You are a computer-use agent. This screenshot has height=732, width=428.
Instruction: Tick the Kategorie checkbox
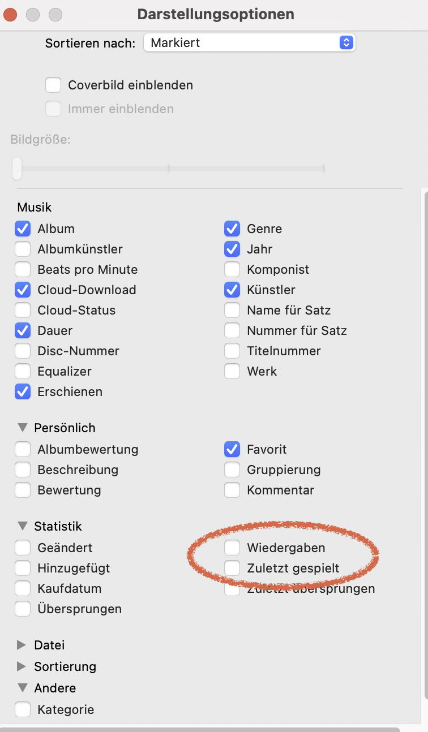23,709
